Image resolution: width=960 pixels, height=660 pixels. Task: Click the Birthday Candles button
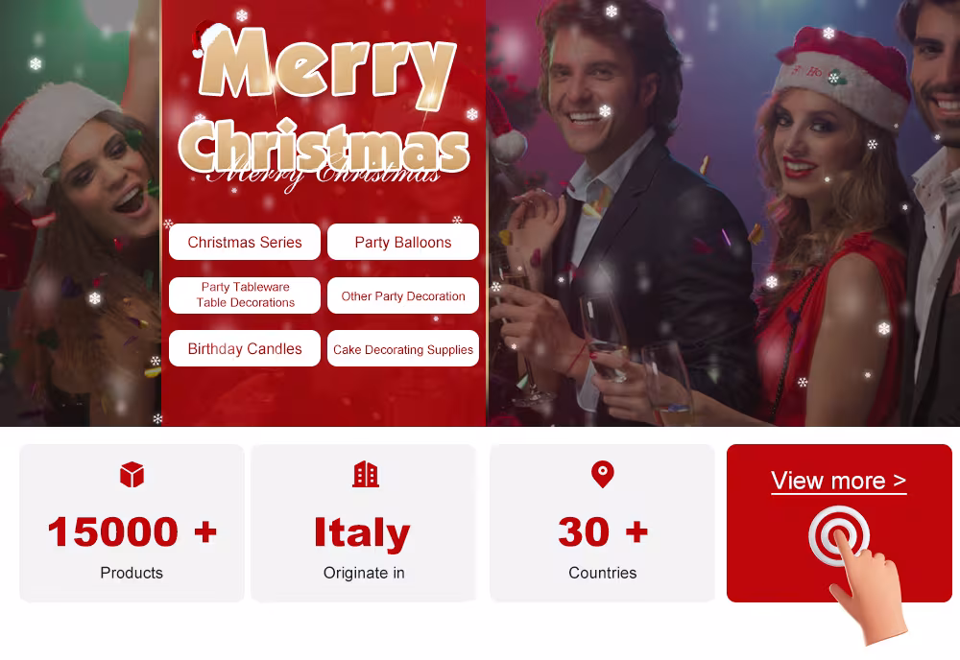(x=244, y=348)
